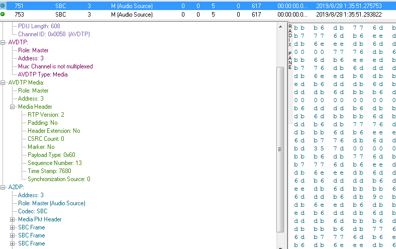Select 'Role: Master (Audio Source)' item
This screenshot has height=249, width=396.
coord(52,203)
